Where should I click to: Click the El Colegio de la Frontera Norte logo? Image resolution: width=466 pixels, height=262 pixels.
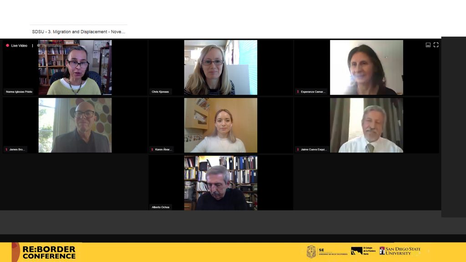[363, 251]
